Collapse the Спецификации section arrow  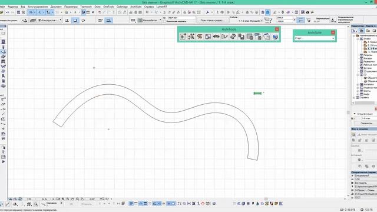tap(355, 114)
